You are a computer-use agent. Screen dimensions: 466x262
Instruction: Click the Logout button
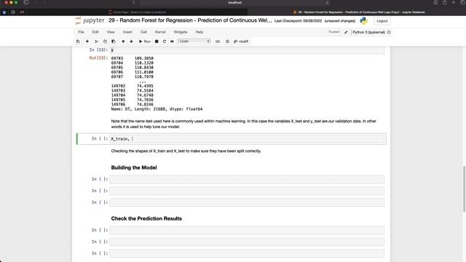382,21
